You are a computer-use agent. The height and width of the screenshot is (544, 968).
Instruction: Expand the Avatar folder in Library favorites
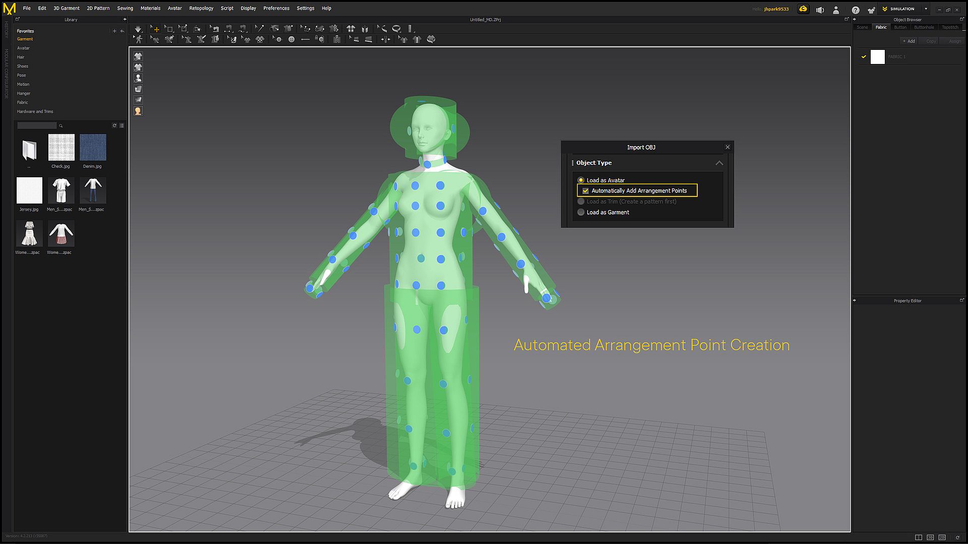pos(23,48)
